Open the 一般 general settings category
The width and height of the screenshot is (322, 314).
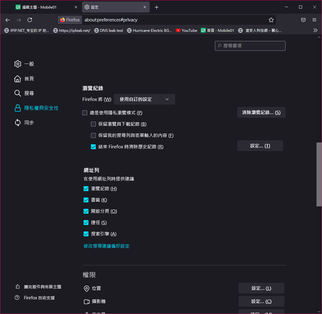pyautogui.click(x=24, y=64)
